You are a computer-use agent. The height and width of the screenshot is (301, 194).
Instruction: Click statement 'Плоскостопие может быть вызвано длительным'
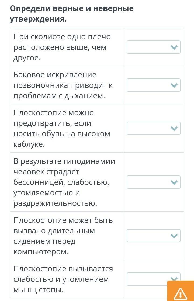pyautogui.click(x=63, y=236)
